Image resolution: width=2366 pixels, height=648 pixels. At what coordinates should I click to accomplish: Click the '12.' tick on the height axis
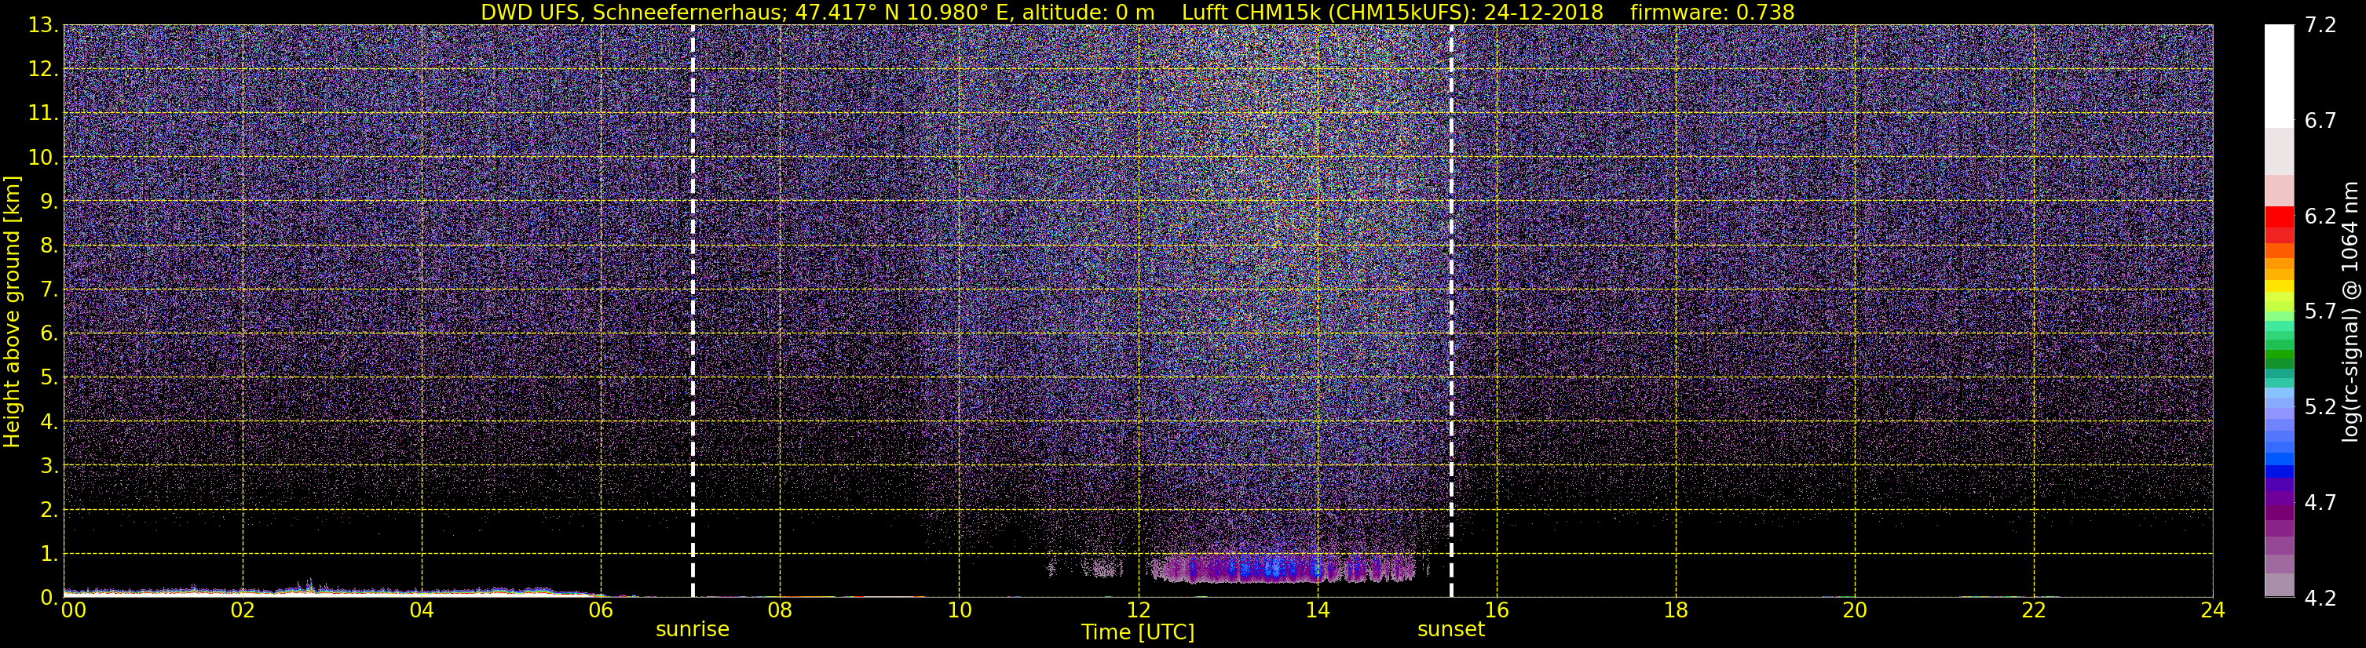[43, 69]
